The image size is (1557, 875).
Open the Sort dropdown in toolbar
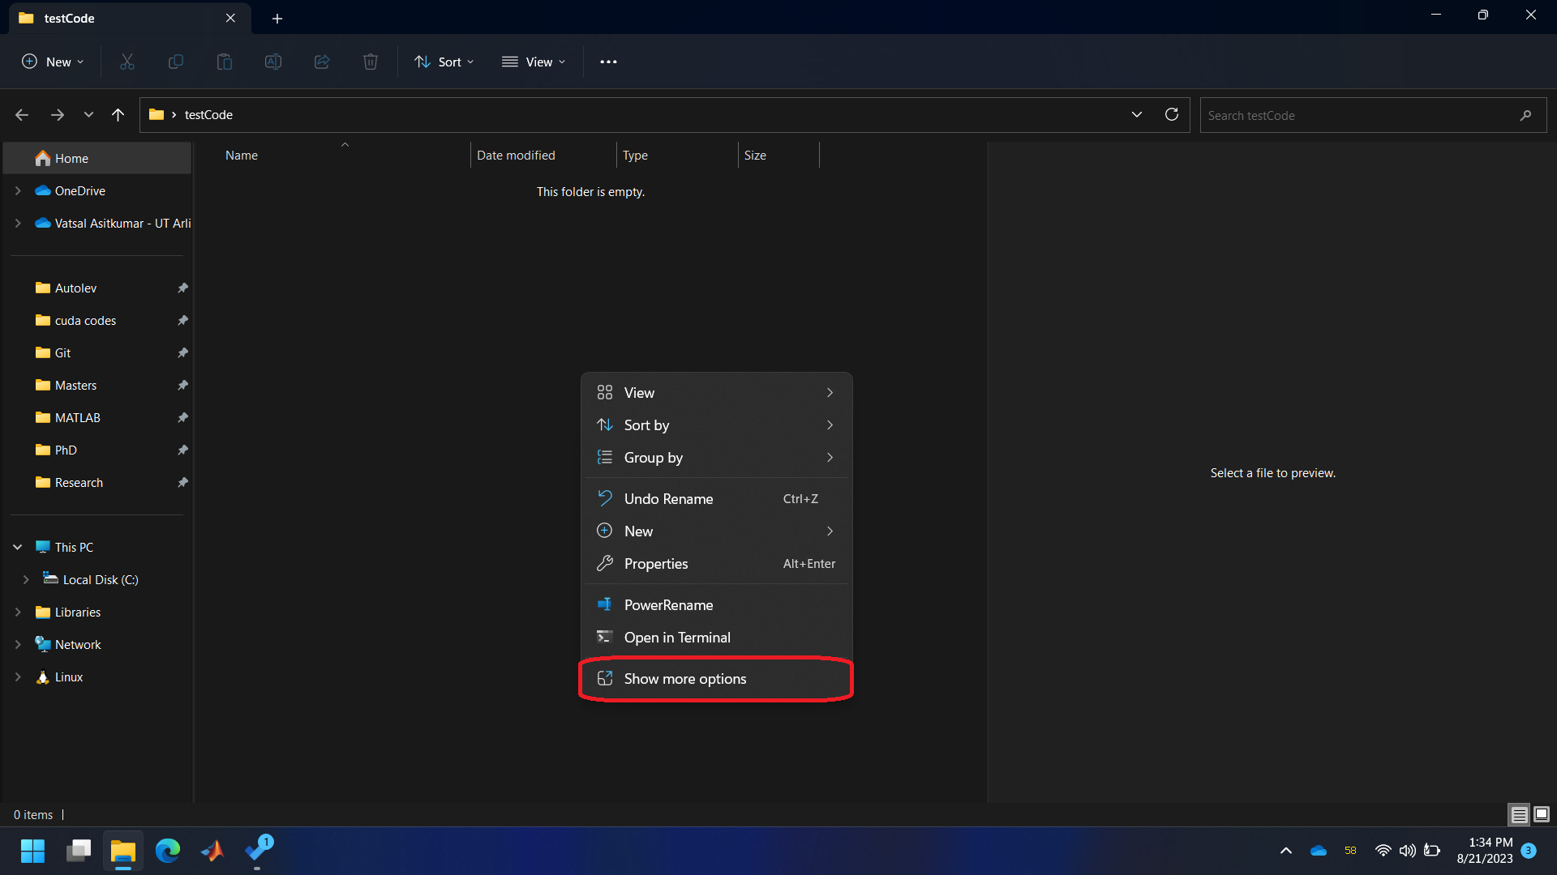click(x=444, y=62)
